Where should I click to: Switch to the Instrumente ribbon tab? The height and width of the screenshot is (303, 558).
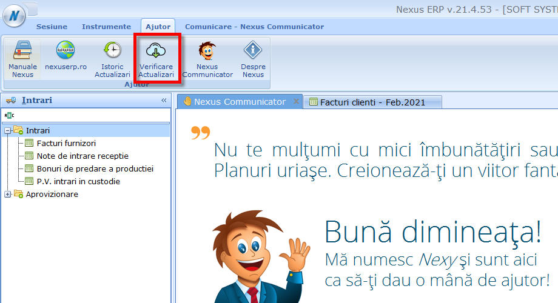(x=106, y=27)
